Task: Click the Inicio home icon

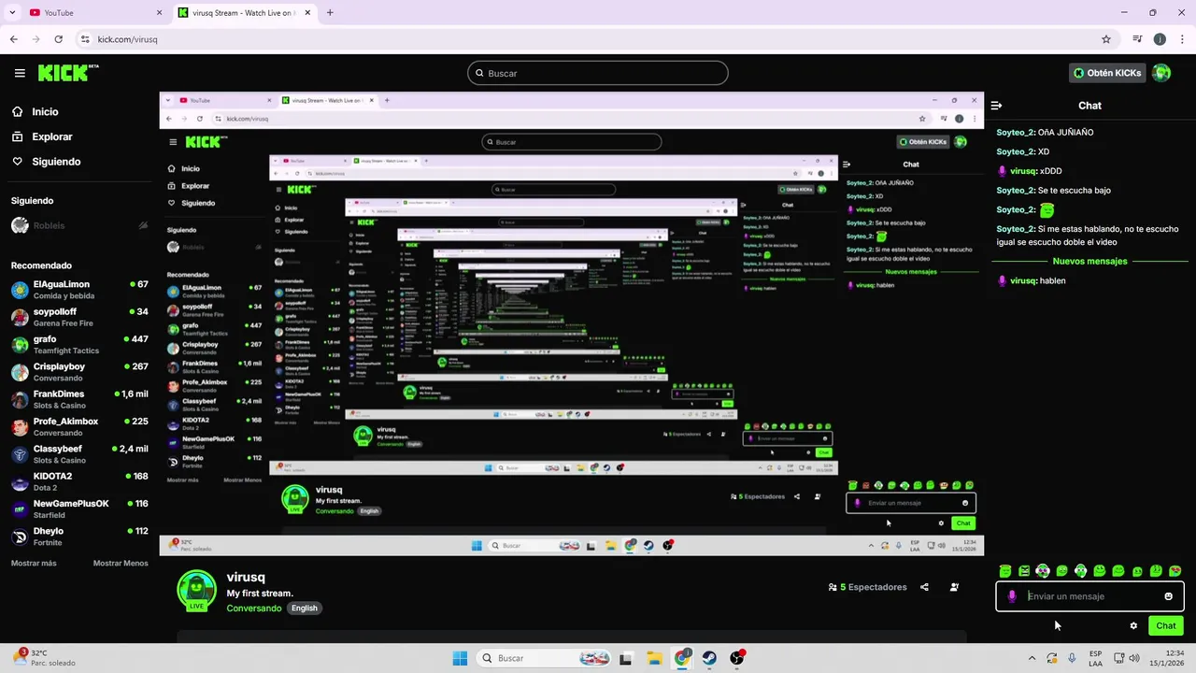Action: pos(18,111)
